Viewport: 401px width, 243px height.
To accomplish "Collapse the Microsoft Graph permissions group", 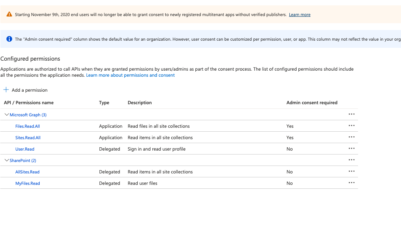I will [x=6, y=115].
